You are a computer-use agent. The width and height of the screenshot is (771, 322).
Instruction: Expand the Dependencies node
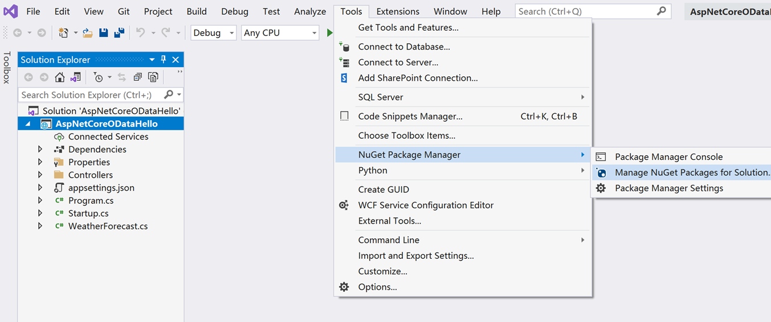40,149
